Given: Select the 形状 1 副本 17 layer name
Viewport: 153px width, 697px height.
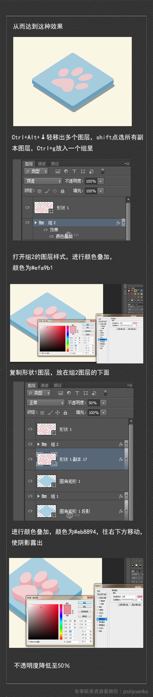Looking at the screenshot, I should tap(73, 459).
